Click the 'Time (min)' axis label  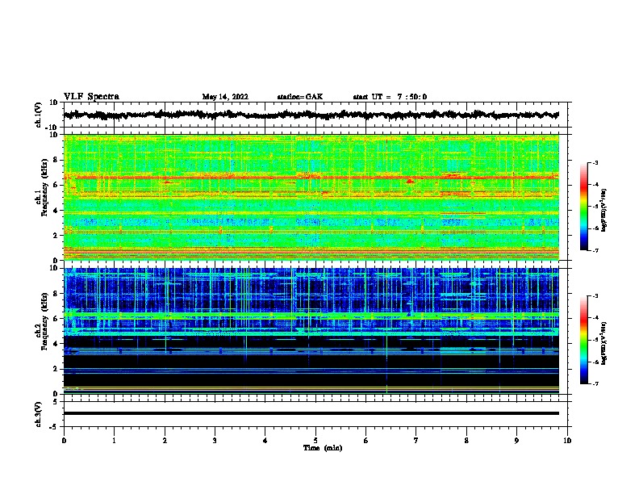point(323,448)
